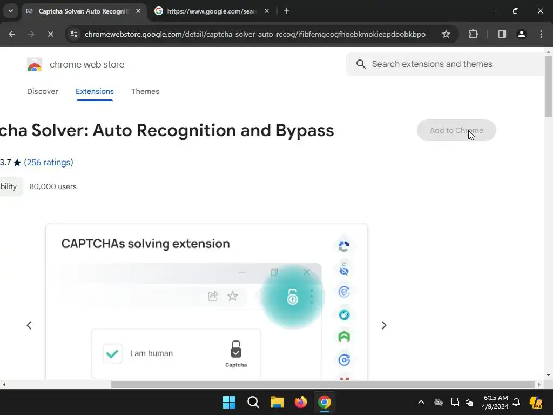Click the scroll right arrow

tap(539, 384)
